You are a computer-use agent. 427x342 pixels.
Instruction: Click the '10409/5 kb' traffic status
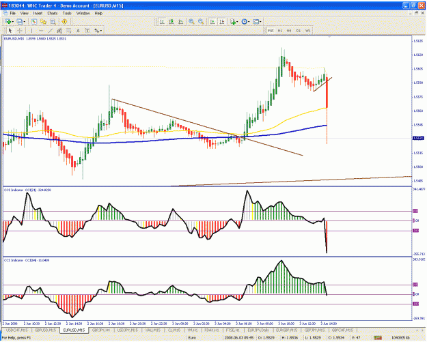coord(400,338)
